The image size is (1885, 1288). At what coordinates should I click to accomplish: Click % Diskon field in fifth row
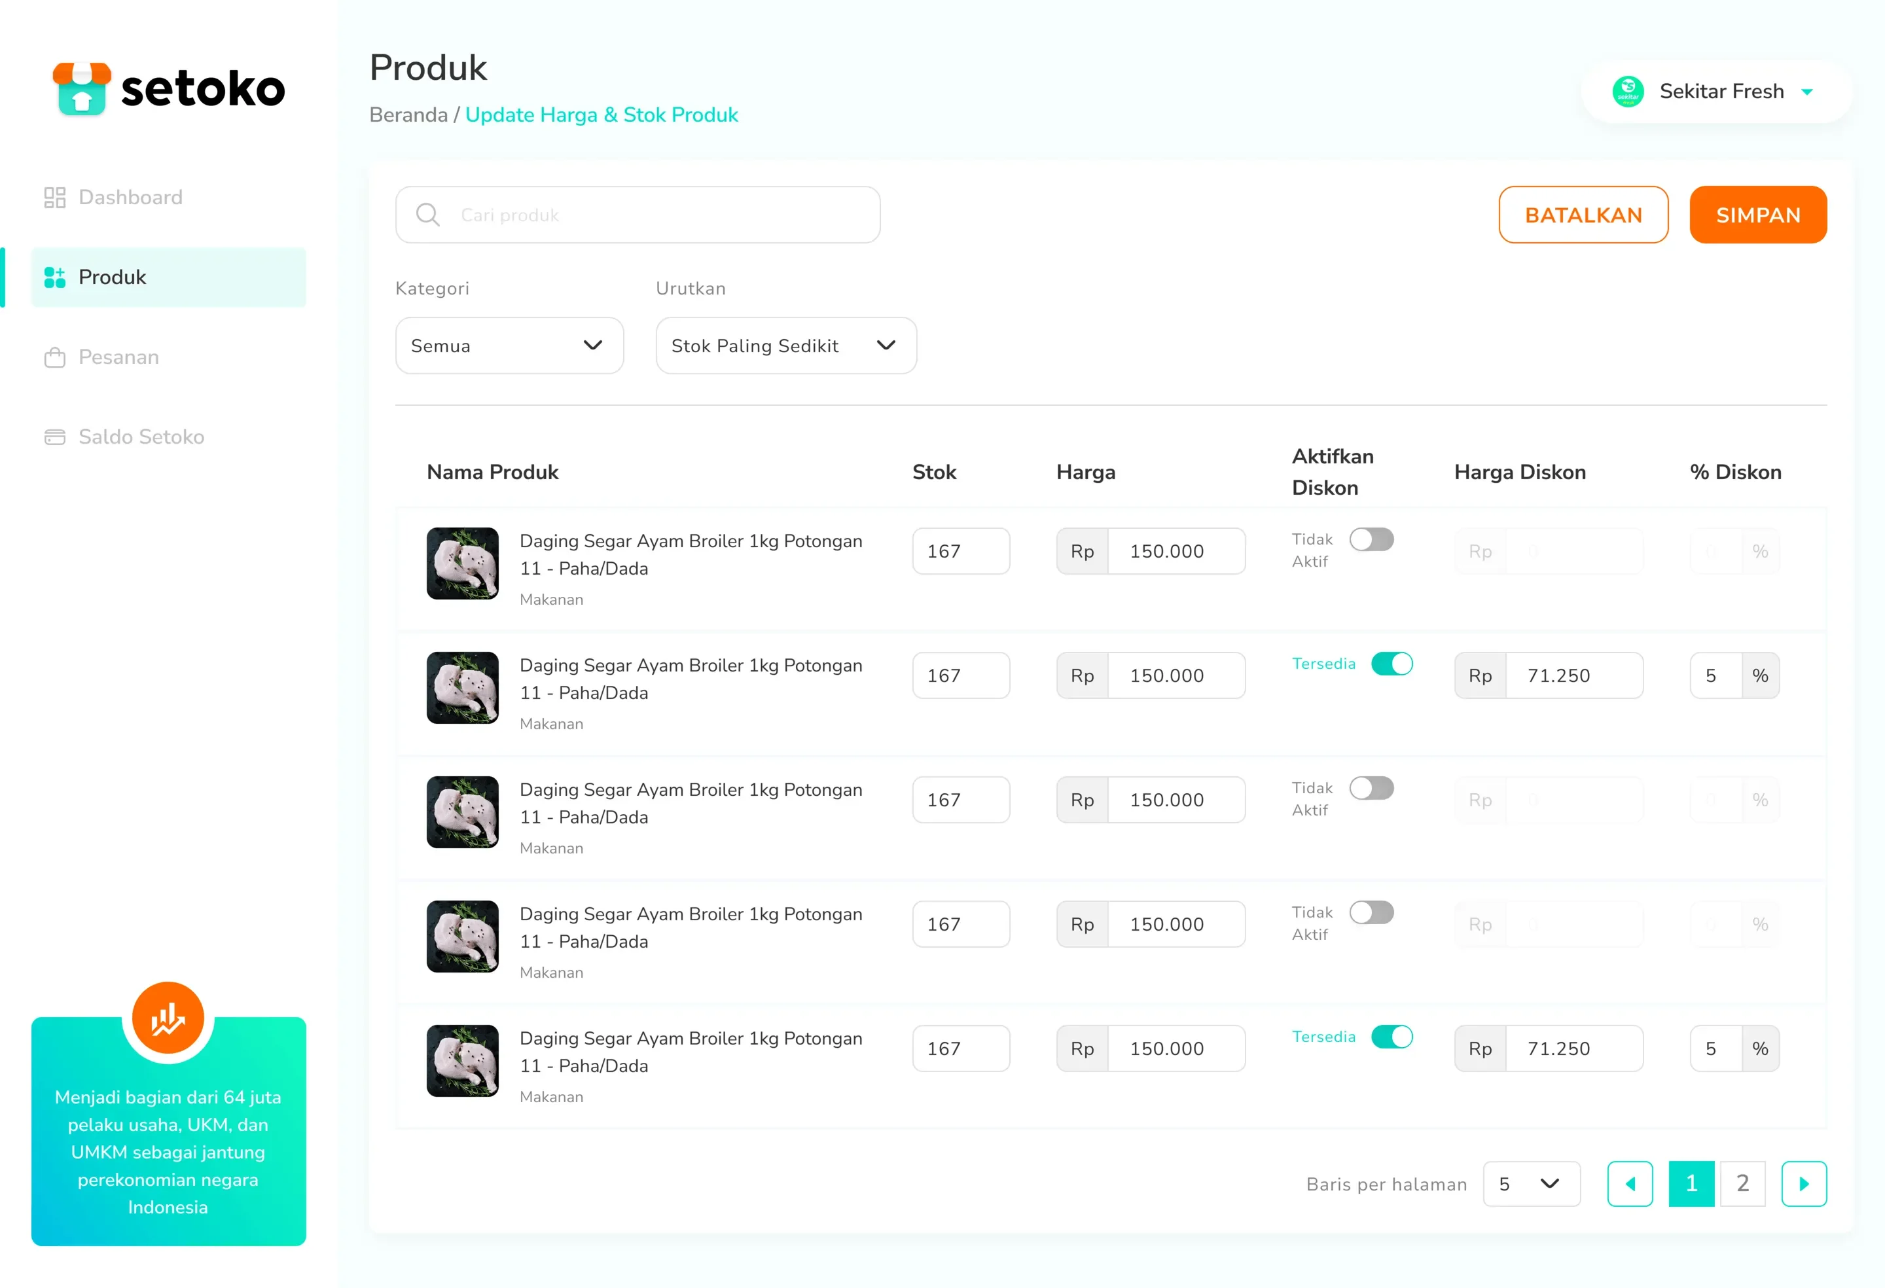pos(1734,1048)
